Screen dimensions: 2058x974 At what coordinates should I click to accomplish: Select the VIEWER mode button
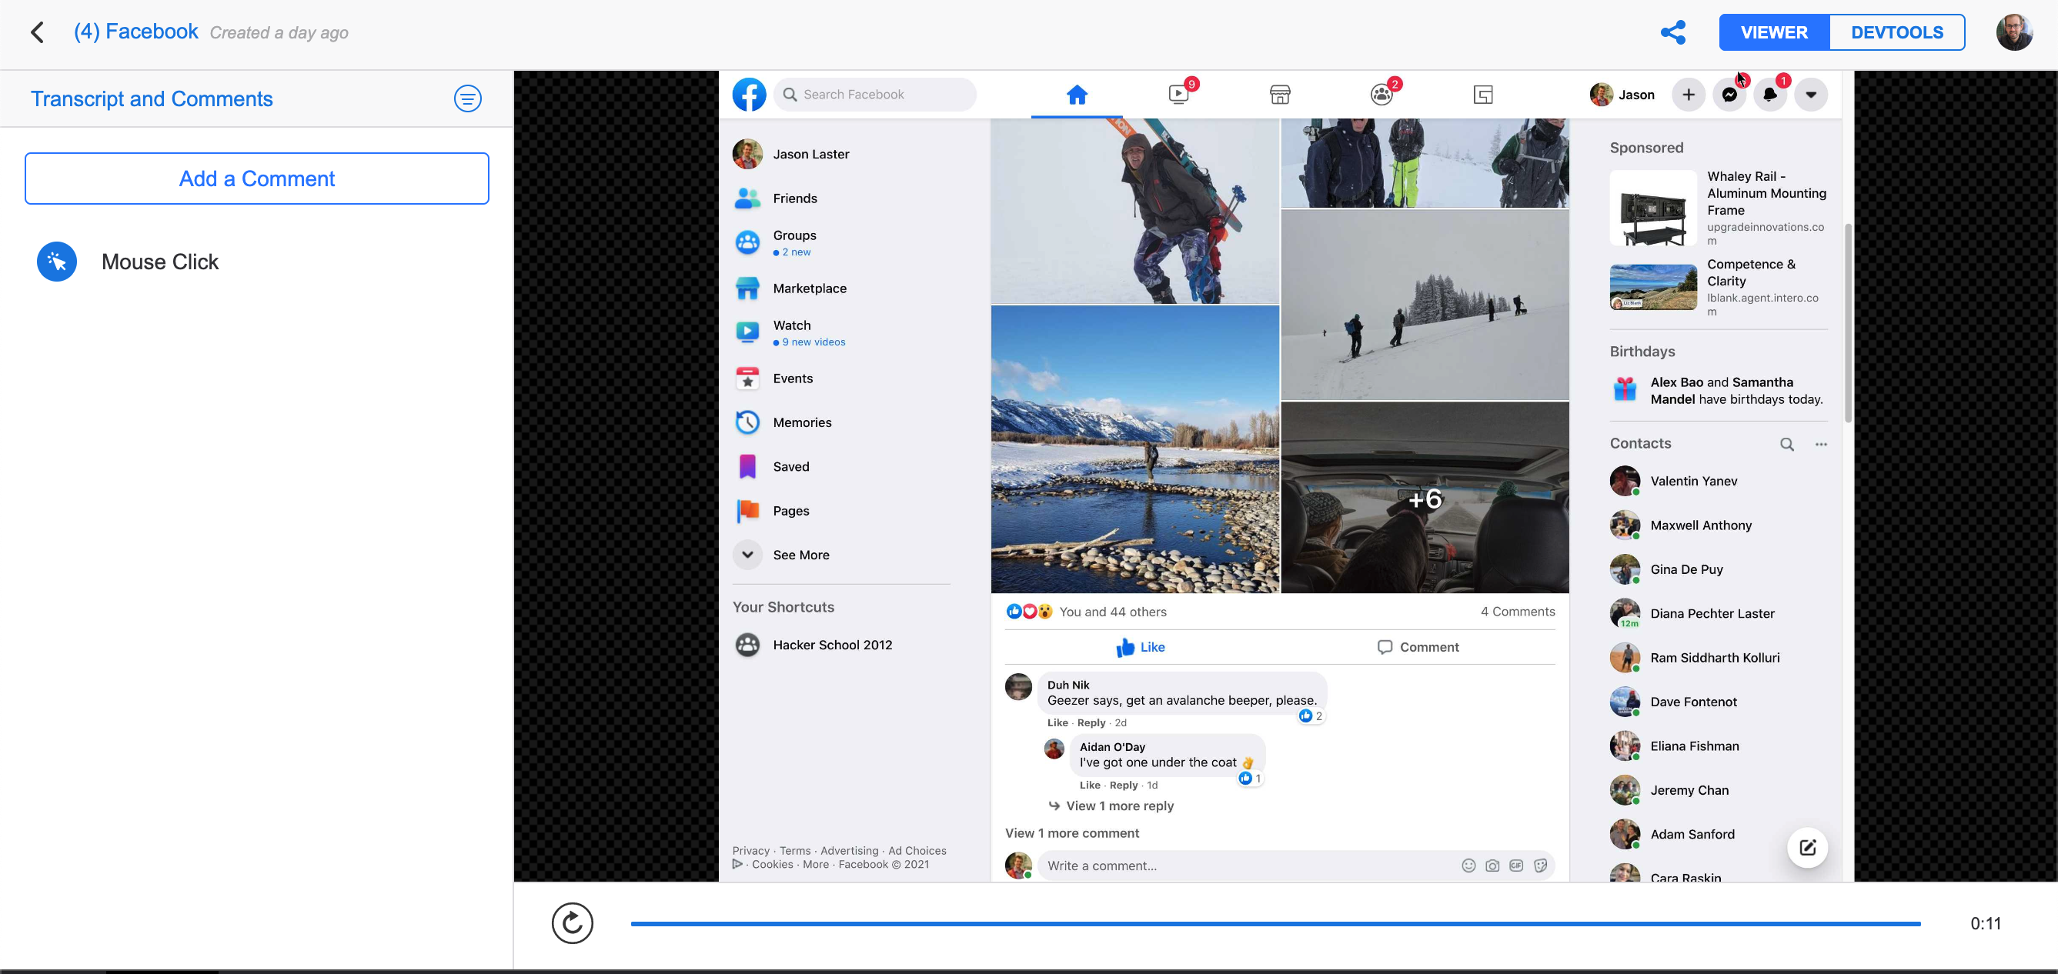click(x=1773, y=32)
